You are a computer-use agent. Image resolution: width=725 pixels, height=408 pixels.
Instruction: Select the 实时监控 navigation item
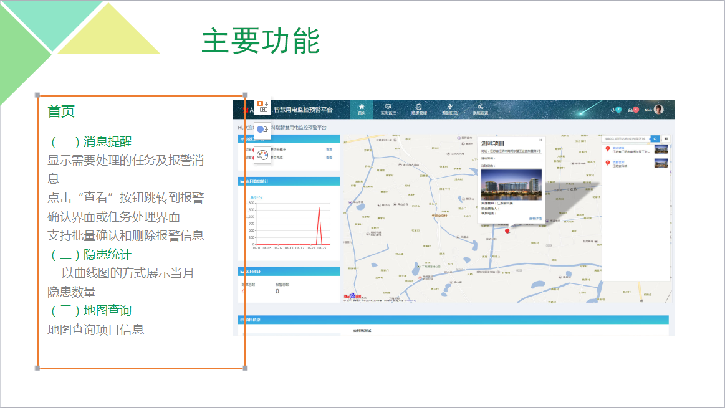(x=388, y=110)
